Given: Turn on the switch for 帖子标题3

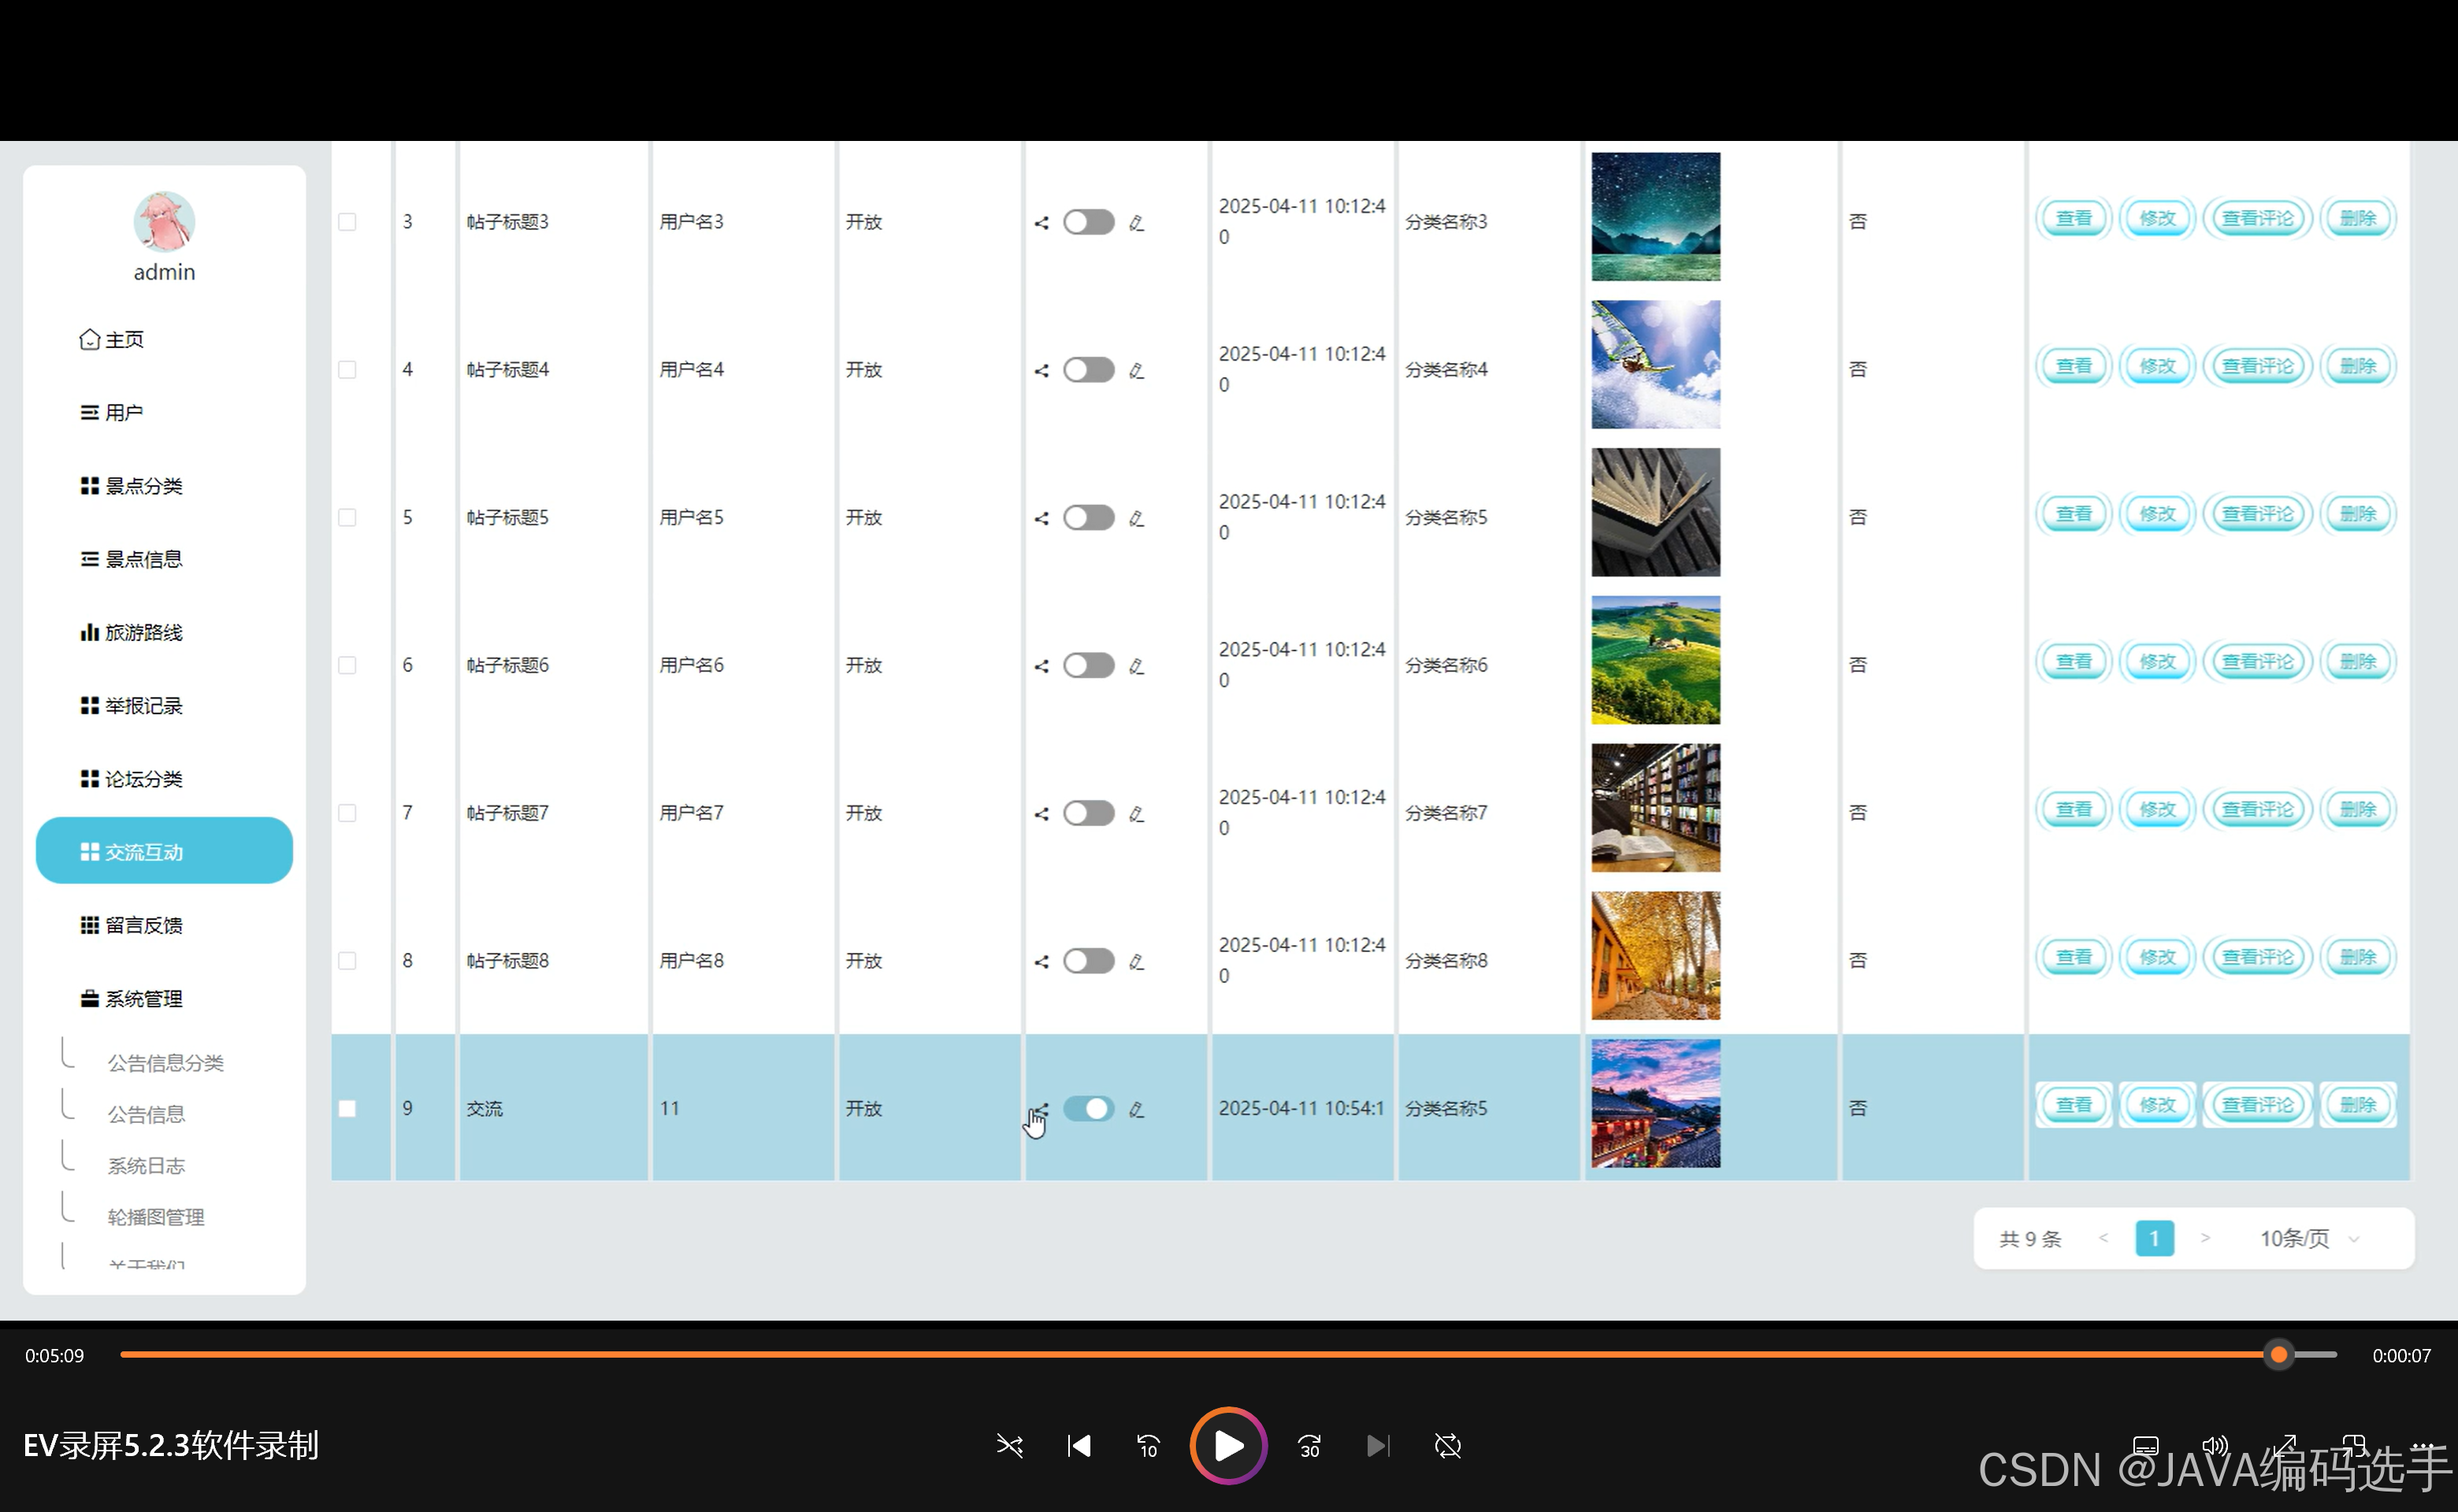Looking at the screenshot, I should 1089,222.
